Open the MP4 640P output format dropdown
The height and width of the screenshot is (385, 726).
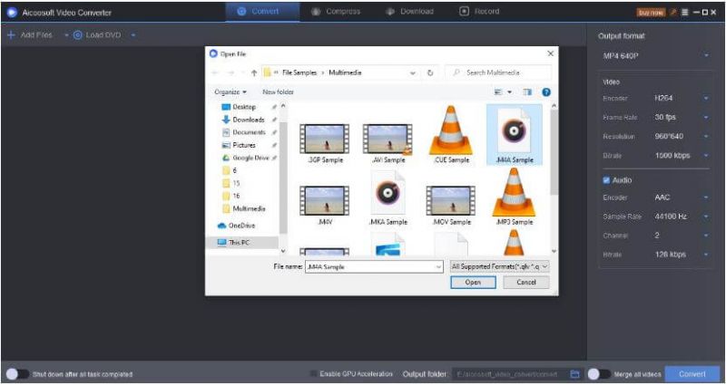[655, 56]
